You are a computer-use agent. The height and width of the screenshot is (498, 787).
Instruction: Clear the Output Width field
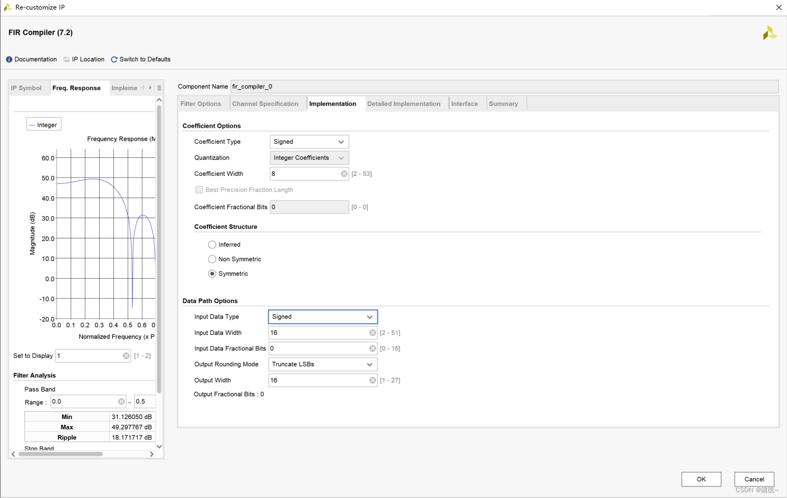coord(373,380)
